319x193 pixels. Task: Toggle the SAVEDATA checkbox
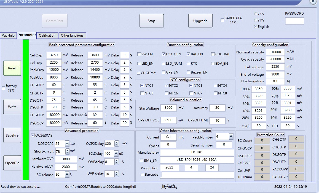[x=222, y=20]
